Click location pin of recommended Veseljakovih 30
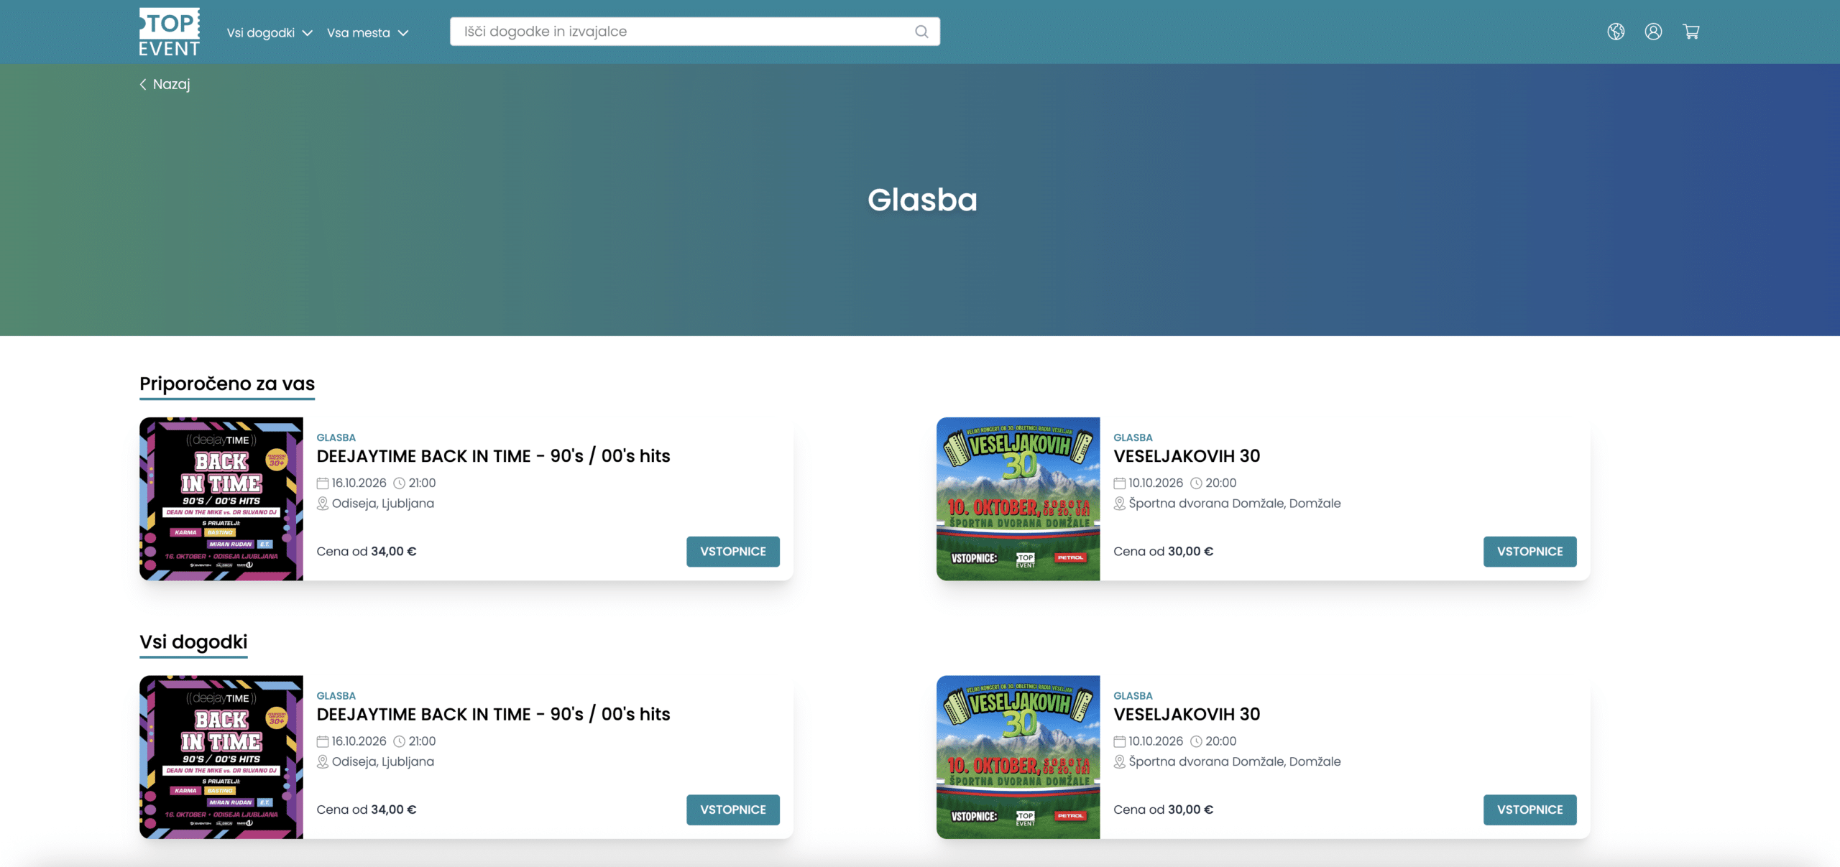This screenshot has width=1840, height=867. [1120, 504]
